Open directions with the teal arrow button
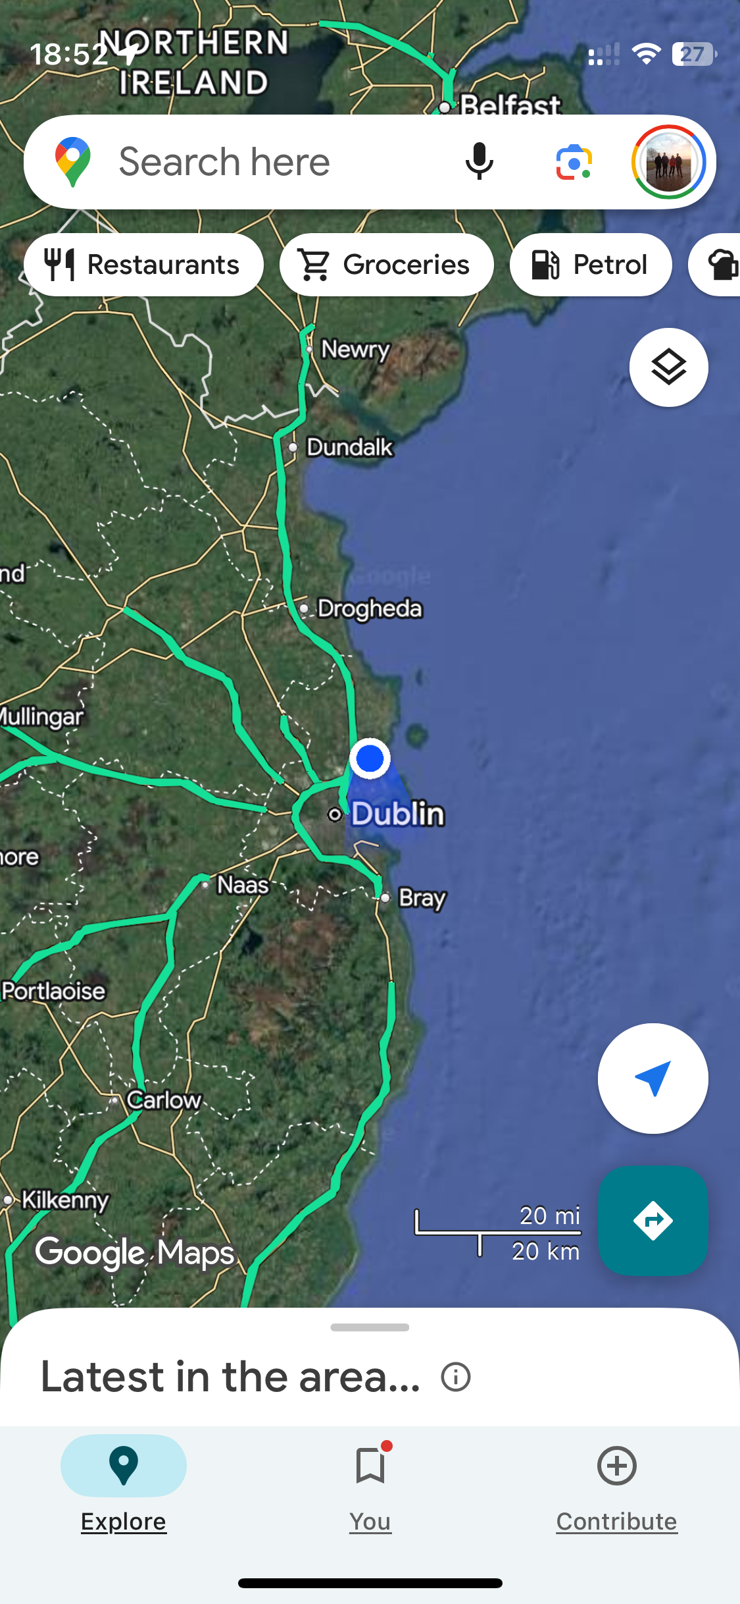The width and height of the screenshot is (740, 1604). [x=653, y=1220]
